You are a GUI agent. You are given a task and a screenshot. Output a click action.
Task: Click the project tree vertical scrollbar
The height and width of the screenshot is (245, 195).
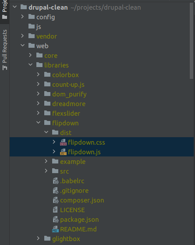tap(191, 41)
